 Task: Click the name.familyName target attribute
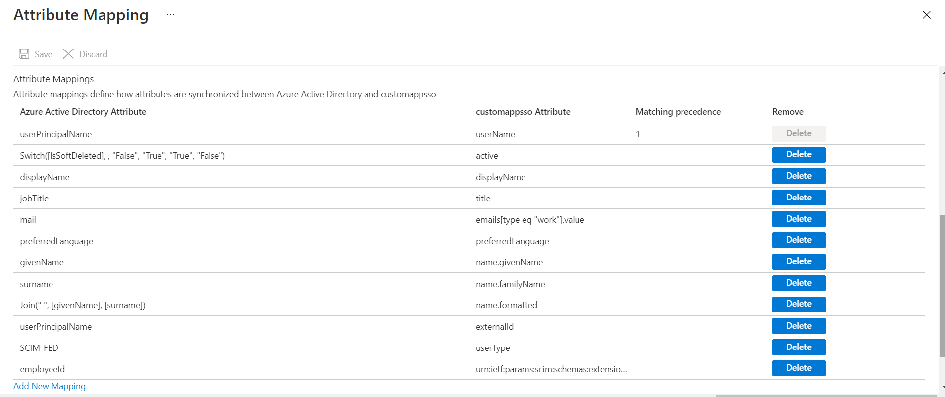pos(511,284)
